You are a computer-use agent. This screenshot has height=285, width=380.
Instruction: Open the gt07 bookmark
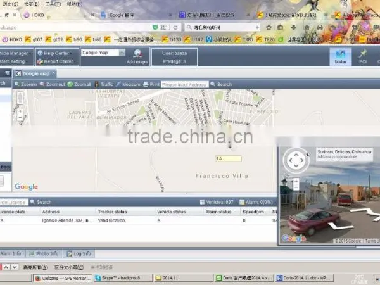point(34,39)
